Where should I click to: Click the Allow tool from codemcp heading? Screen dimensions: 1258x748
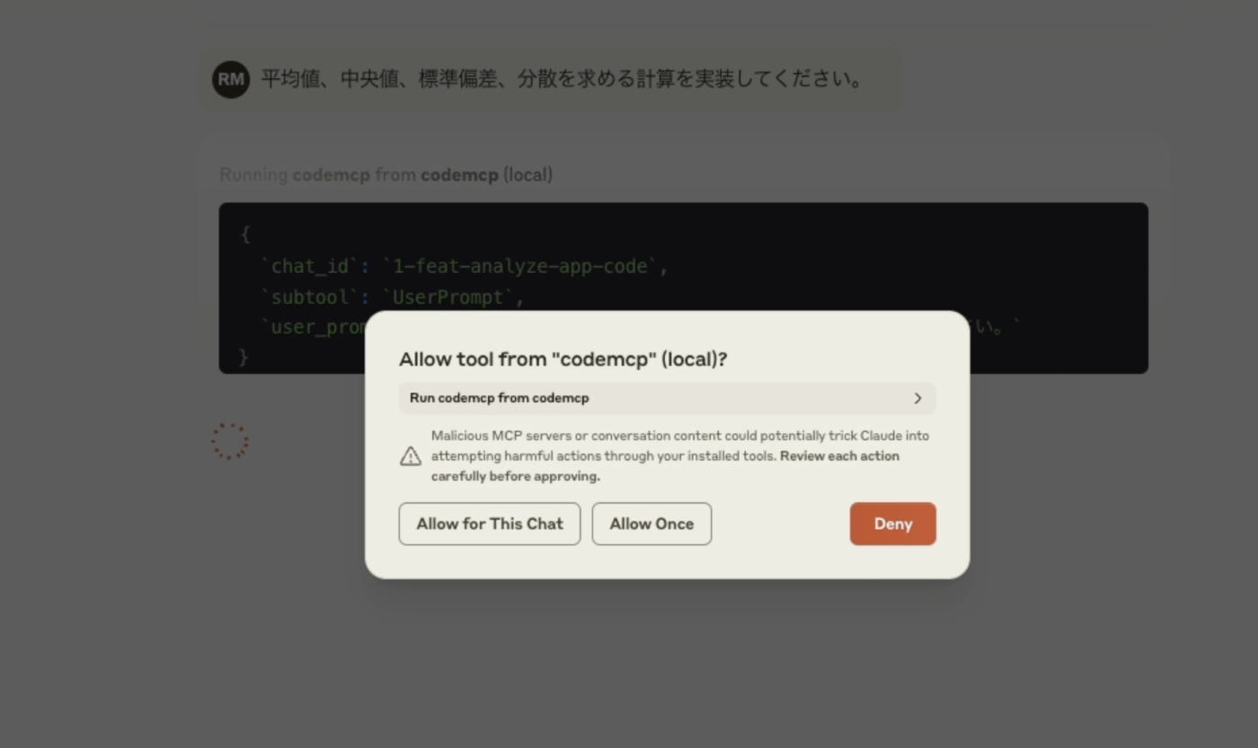(x=563, y=359)
